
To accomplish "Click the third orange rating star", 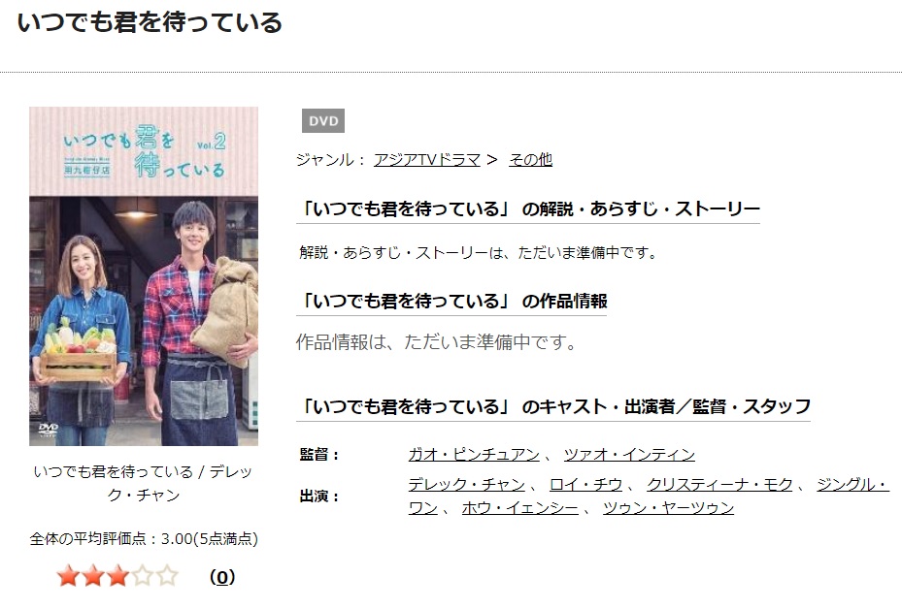I will [117, 576].
